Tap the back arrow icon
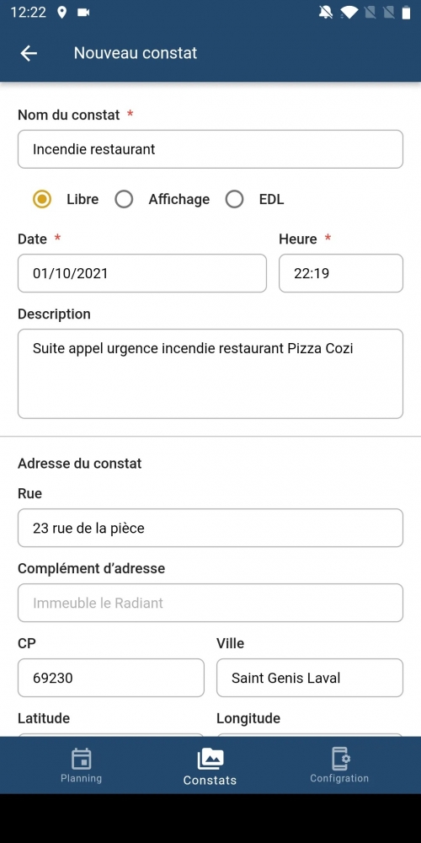 pyautogui.click(x=29, y=52)
